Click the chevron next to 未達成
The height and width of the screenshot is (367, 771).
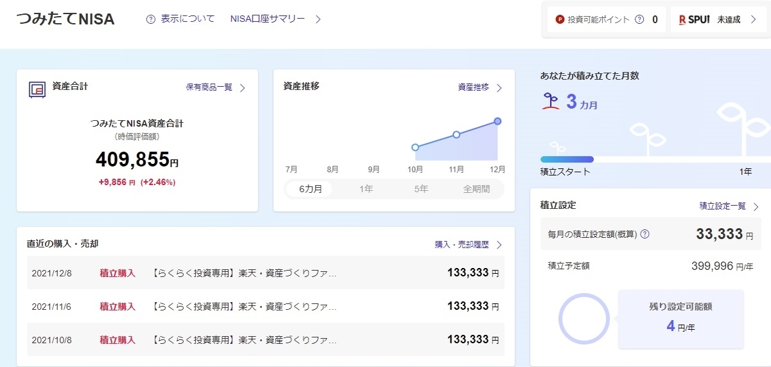tap(753, 19)
